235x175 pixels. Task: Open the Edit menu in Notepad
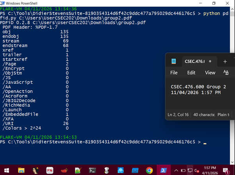pos(191,73)
